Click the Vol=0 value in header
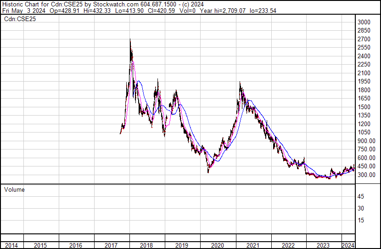 click(x=187, y=11)
